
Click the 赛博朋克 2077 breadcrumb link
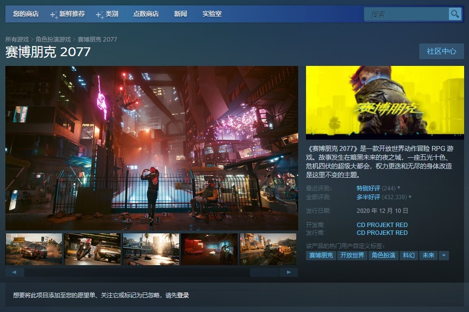(97, 39)
